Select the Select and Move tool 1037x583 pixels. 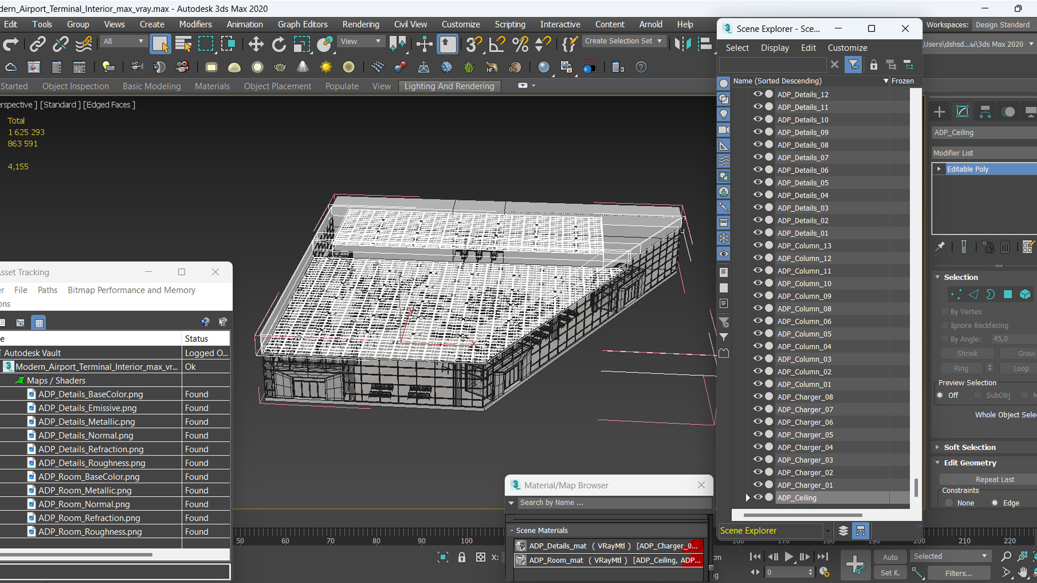(256, 44)
